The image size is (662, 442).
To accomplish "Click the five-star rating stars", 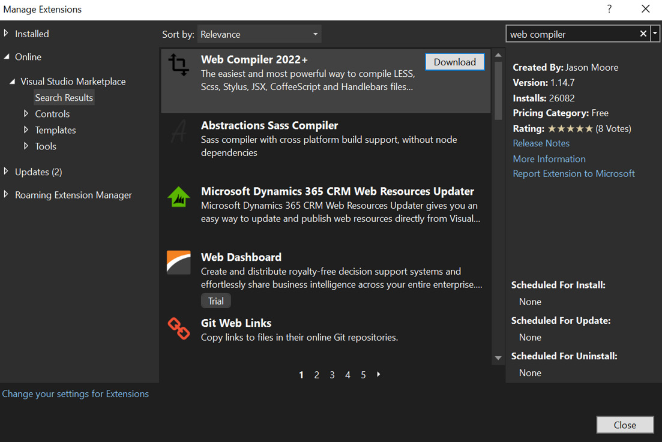I will coord(570,128).
